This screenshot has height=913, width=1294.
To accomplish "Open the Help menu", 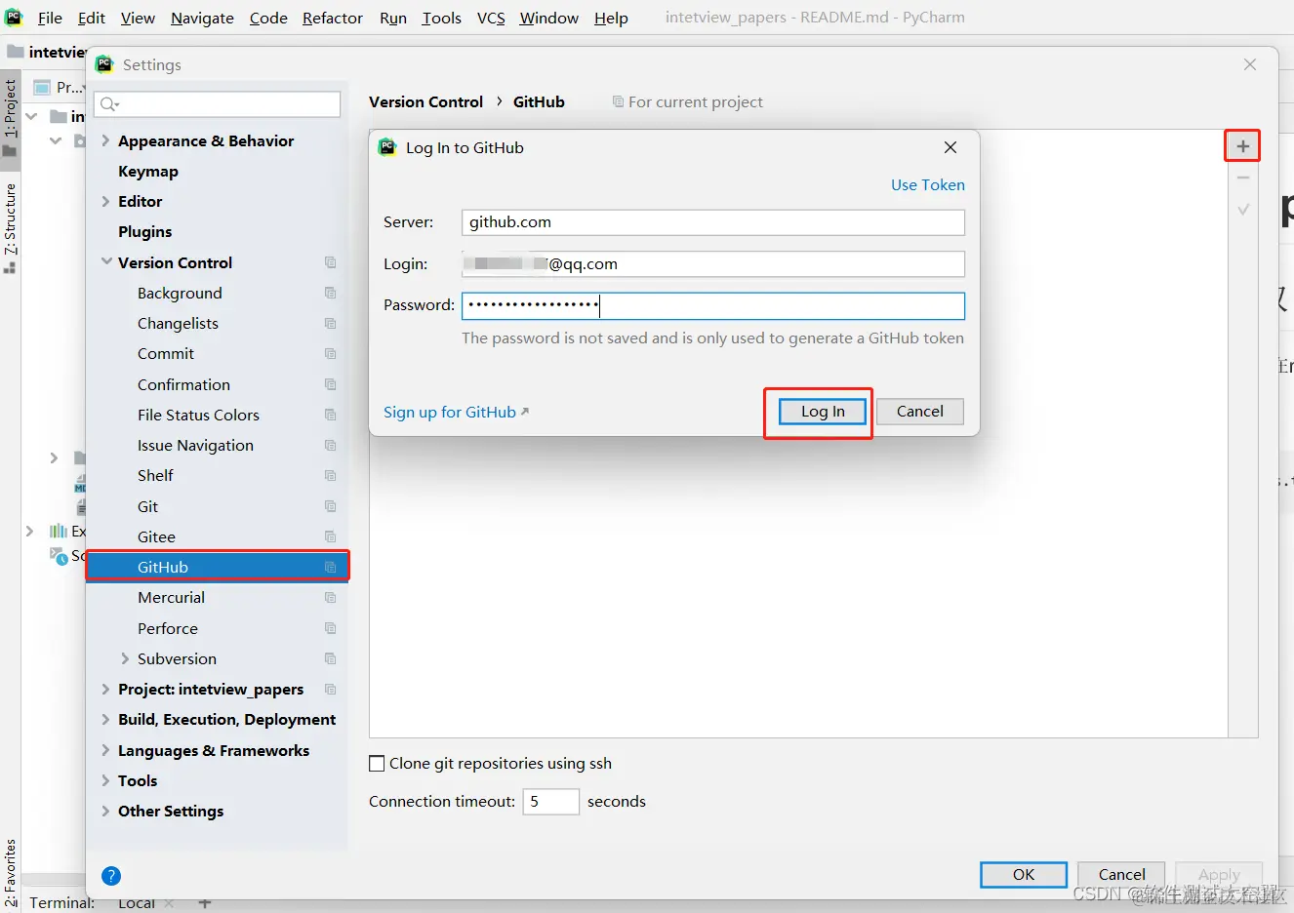I will (611, 18).
